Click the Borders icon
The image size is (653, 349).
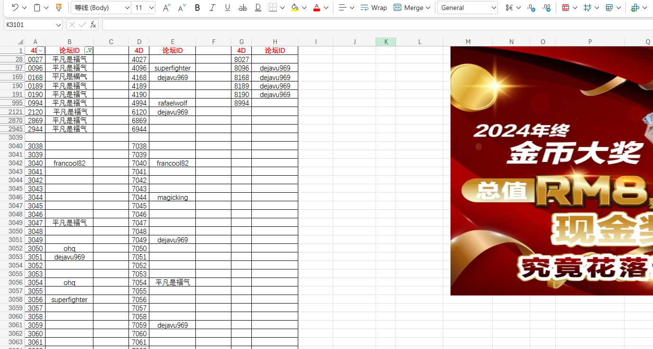click(x=273, y=8)
